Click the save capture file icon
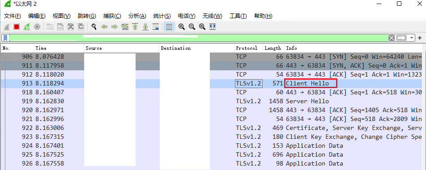 60,27
